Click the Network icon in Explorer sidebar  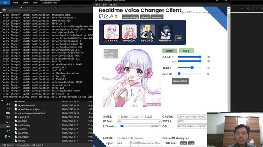(x=6, y=136)
